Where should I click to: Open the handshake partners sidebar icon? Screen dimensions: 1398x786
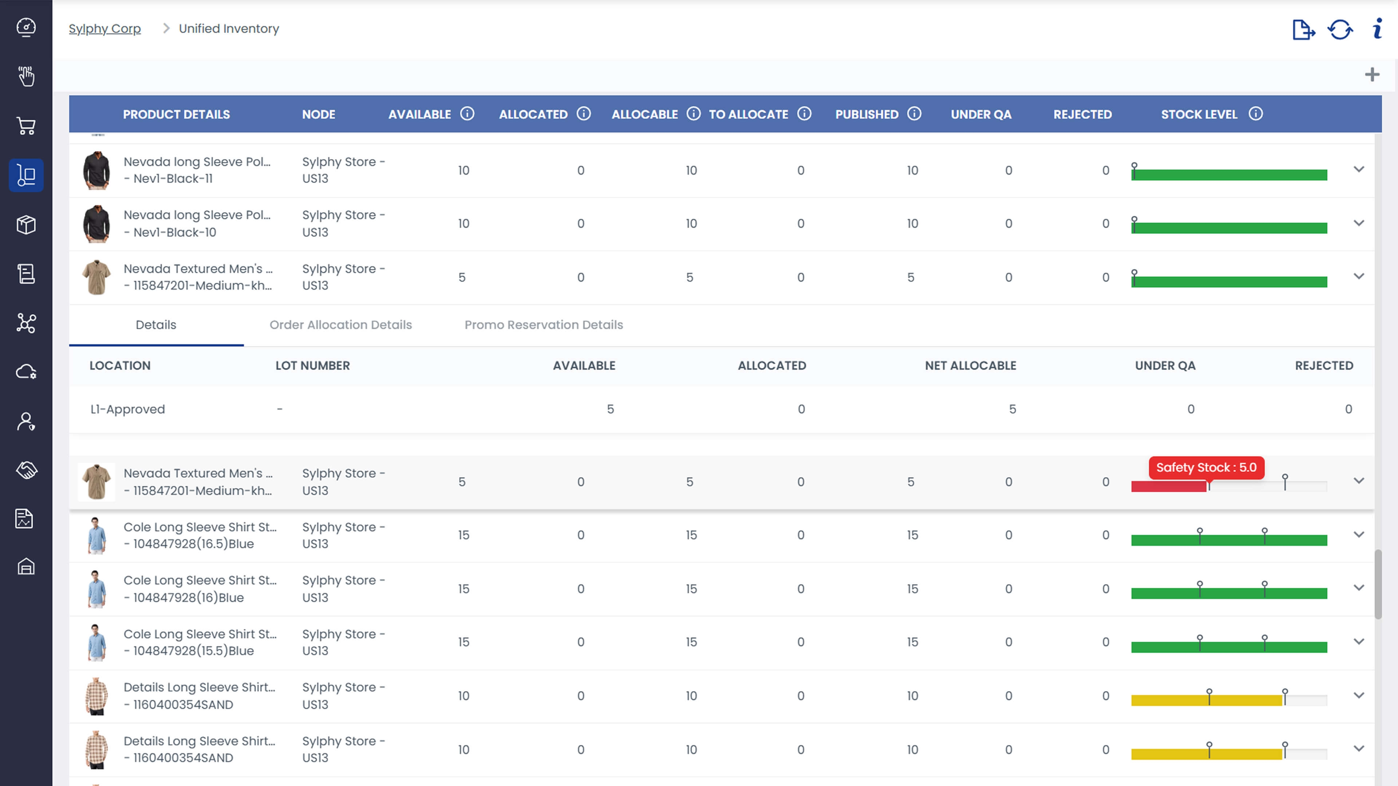click(26, 470)
